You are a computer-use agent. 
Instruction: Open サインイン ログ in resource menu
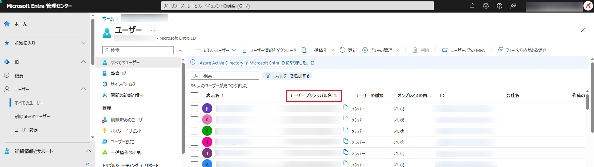click(123, 84)
